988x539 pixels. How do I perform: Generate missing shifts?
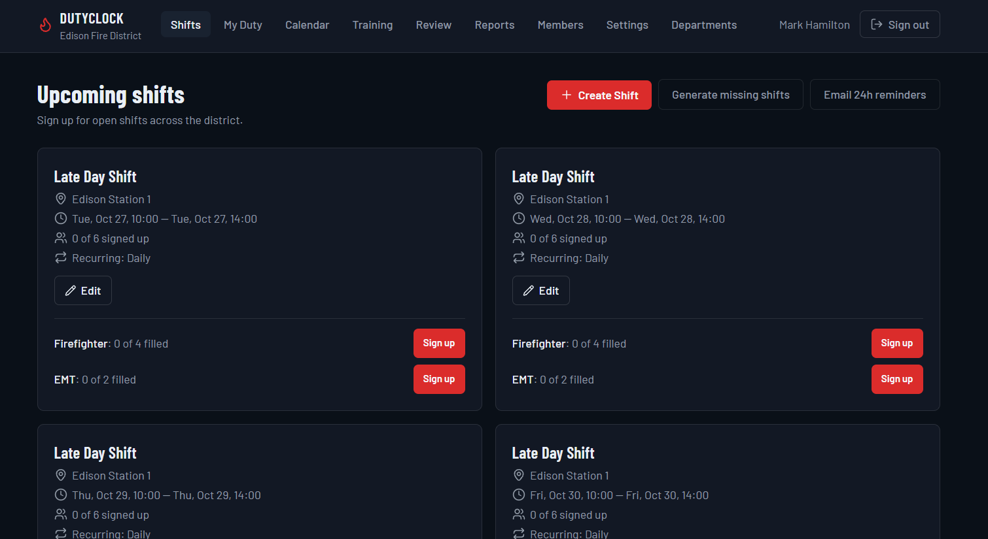(x=731, y=95)
